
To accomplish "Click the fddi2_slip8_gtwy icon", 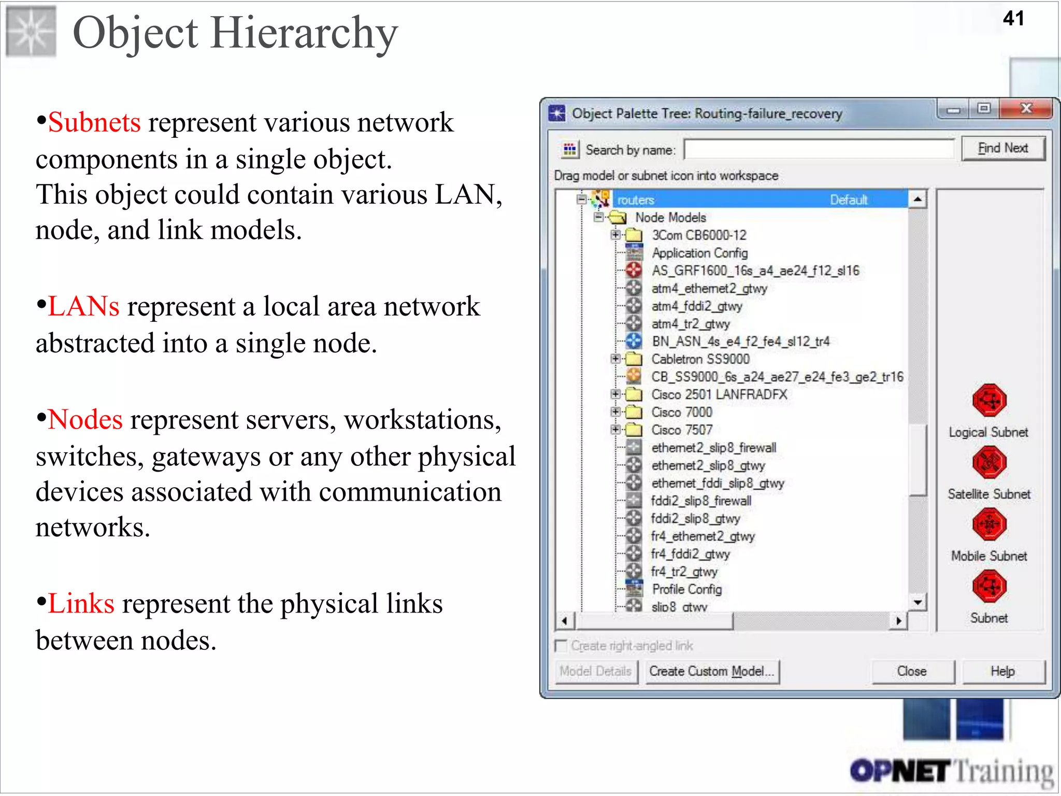I will click(634, 518).
